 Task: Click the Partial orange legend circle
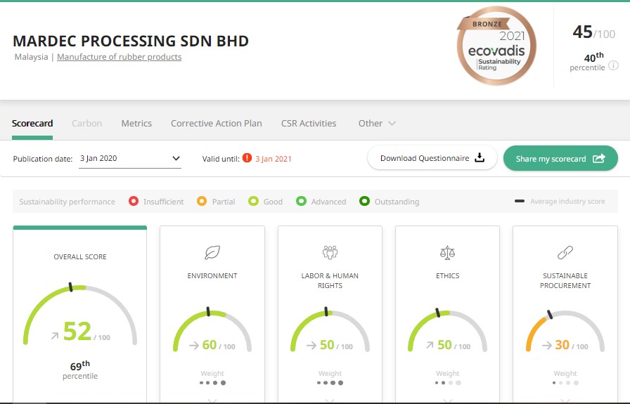pyautogui.click(x=202, y=201)
